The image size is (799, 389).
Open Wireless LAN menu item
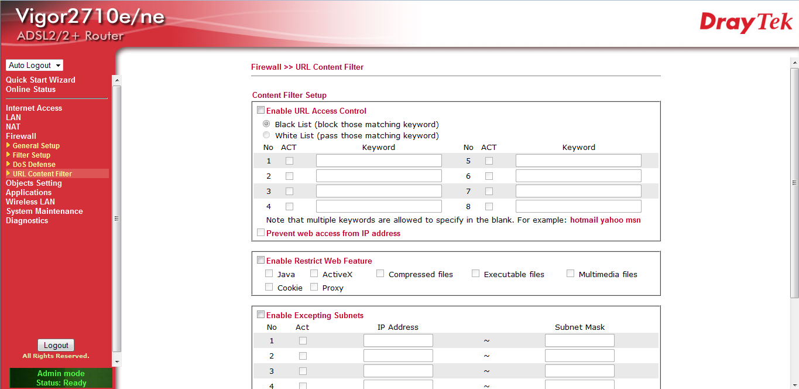click(x=30, y=202)
